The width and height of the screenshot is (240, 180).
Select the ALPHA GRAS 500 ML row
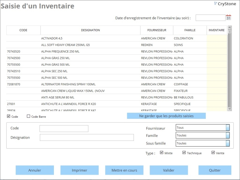[x=116, y=65]
